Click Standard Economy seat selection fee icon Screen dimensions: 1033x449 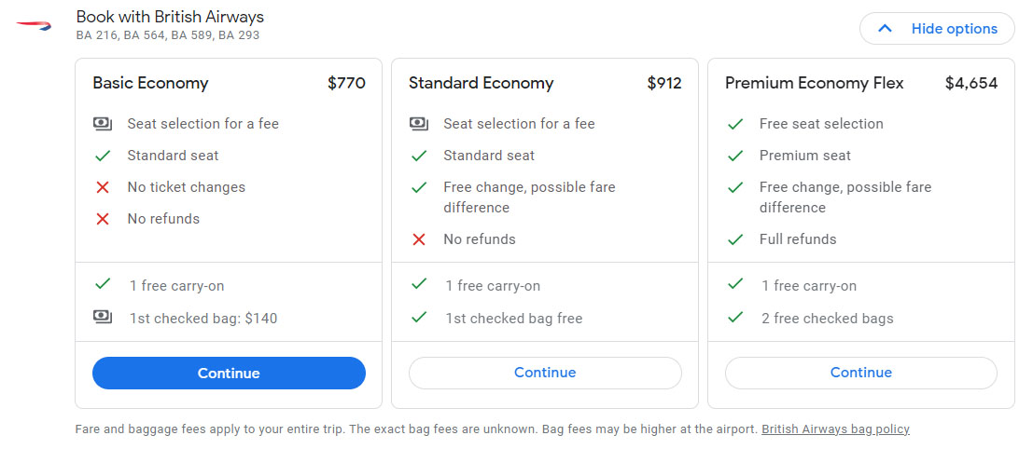tap(419, 124)
